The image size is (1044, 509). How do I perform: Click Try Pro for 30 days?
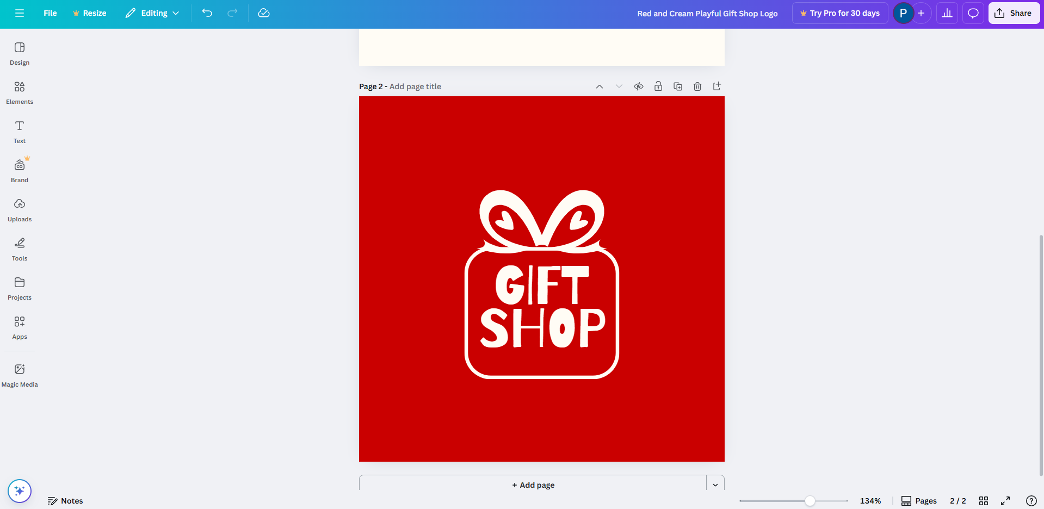[x=840, y=13]
